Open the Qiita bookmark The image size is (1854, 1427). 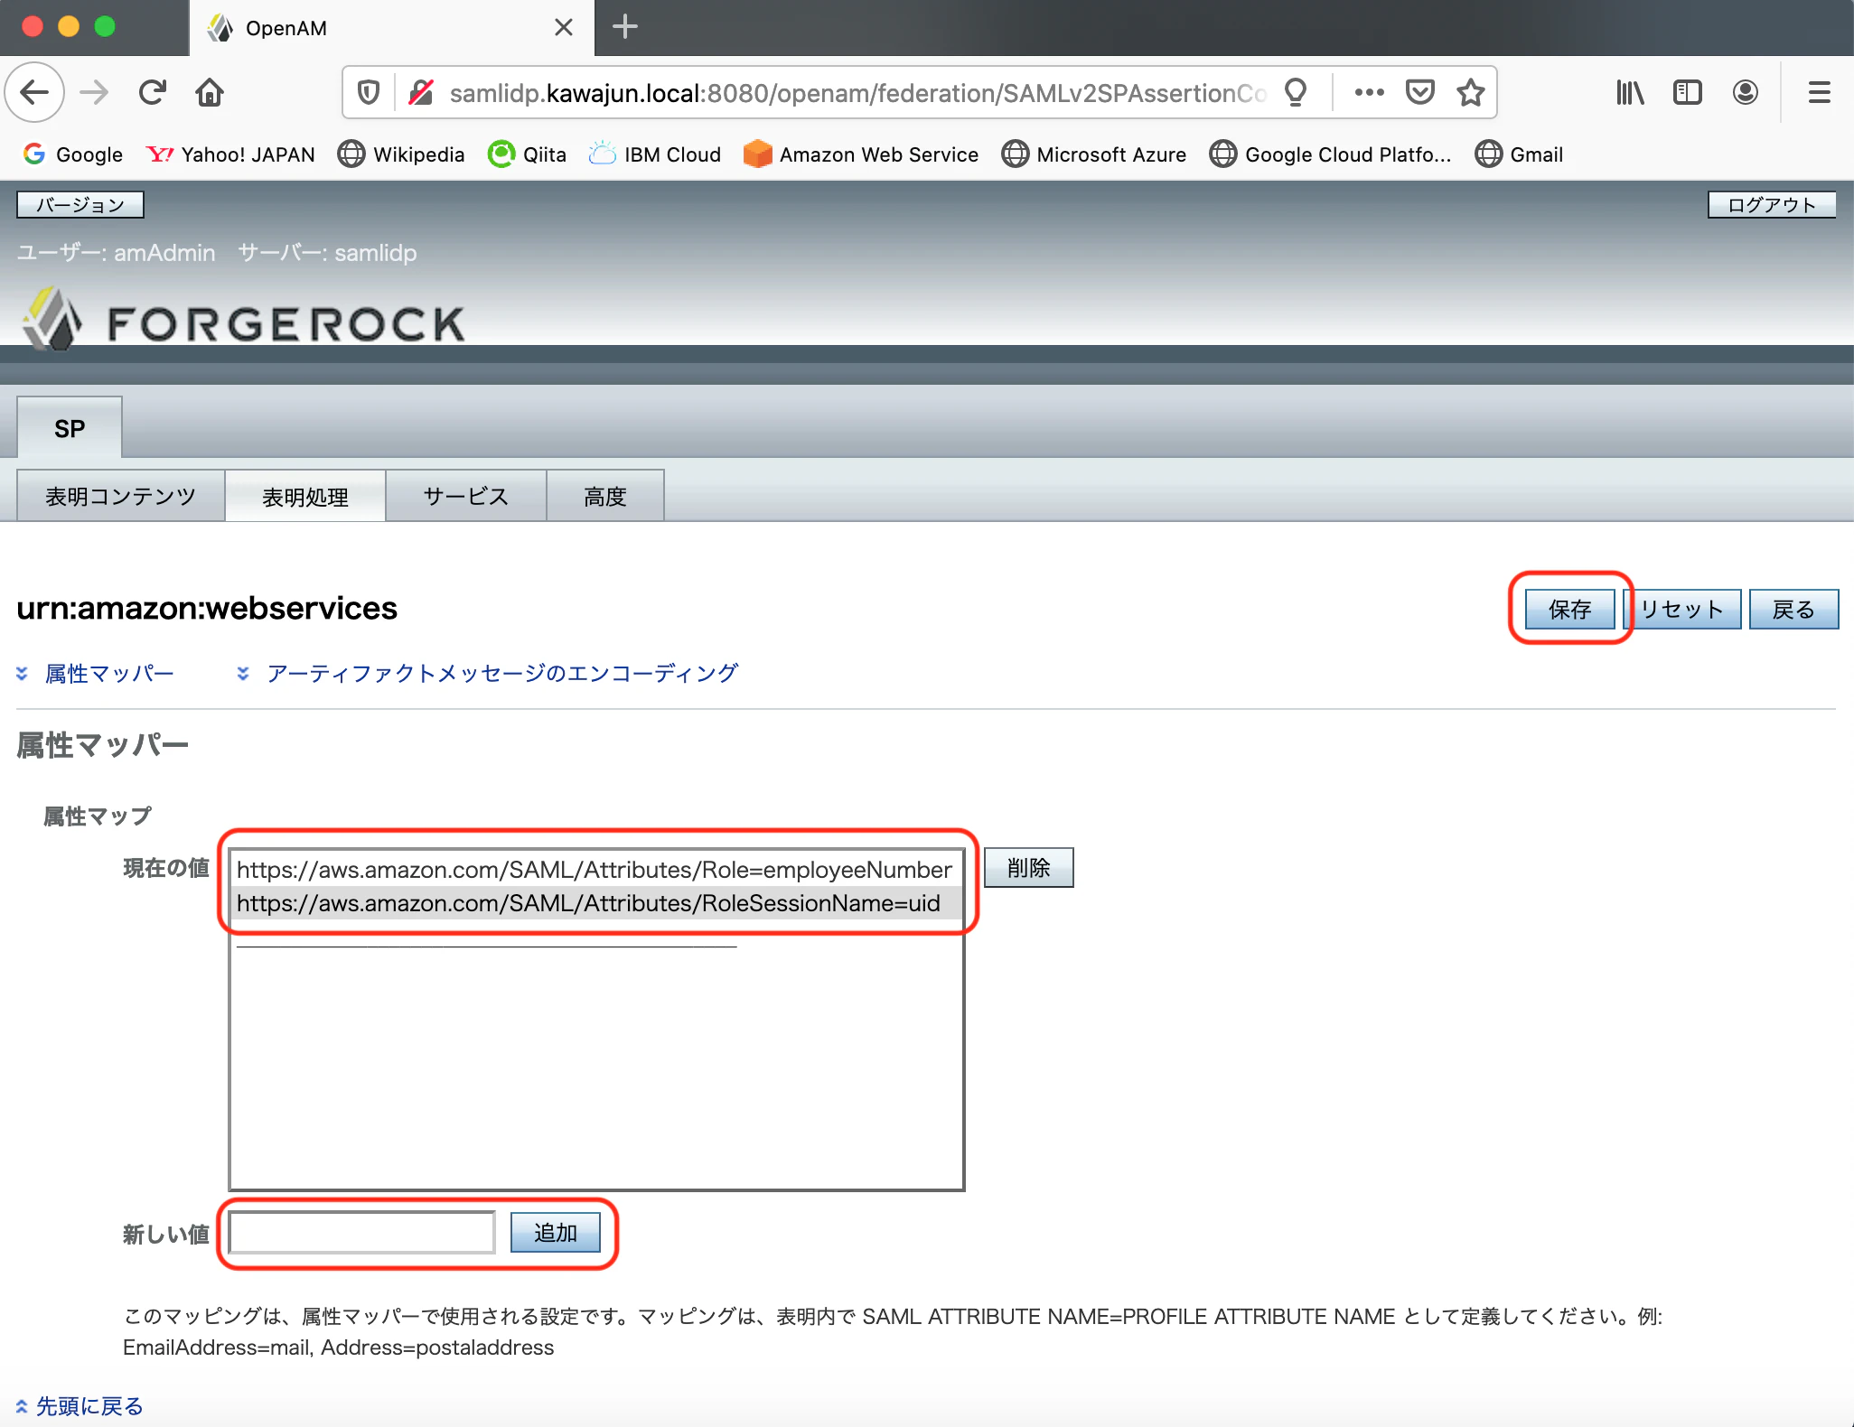pyautogui.click(x=527, y=154)
